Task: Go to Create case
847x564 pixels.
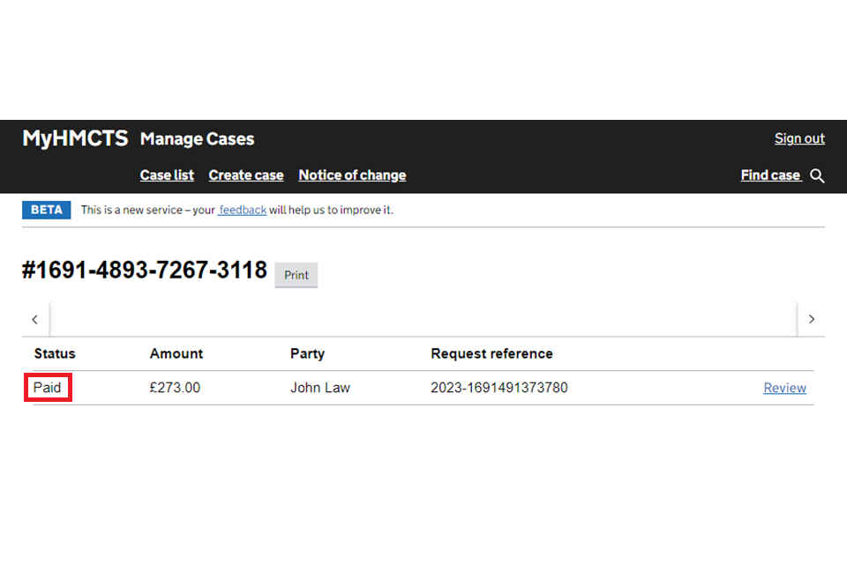Action: click(x=246, y=175)
